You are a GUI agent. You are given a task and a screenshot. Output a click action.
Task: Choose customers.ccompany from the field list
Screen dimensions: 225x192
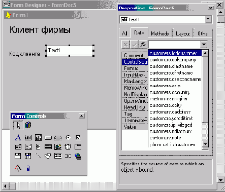click(x=173, y=60)
